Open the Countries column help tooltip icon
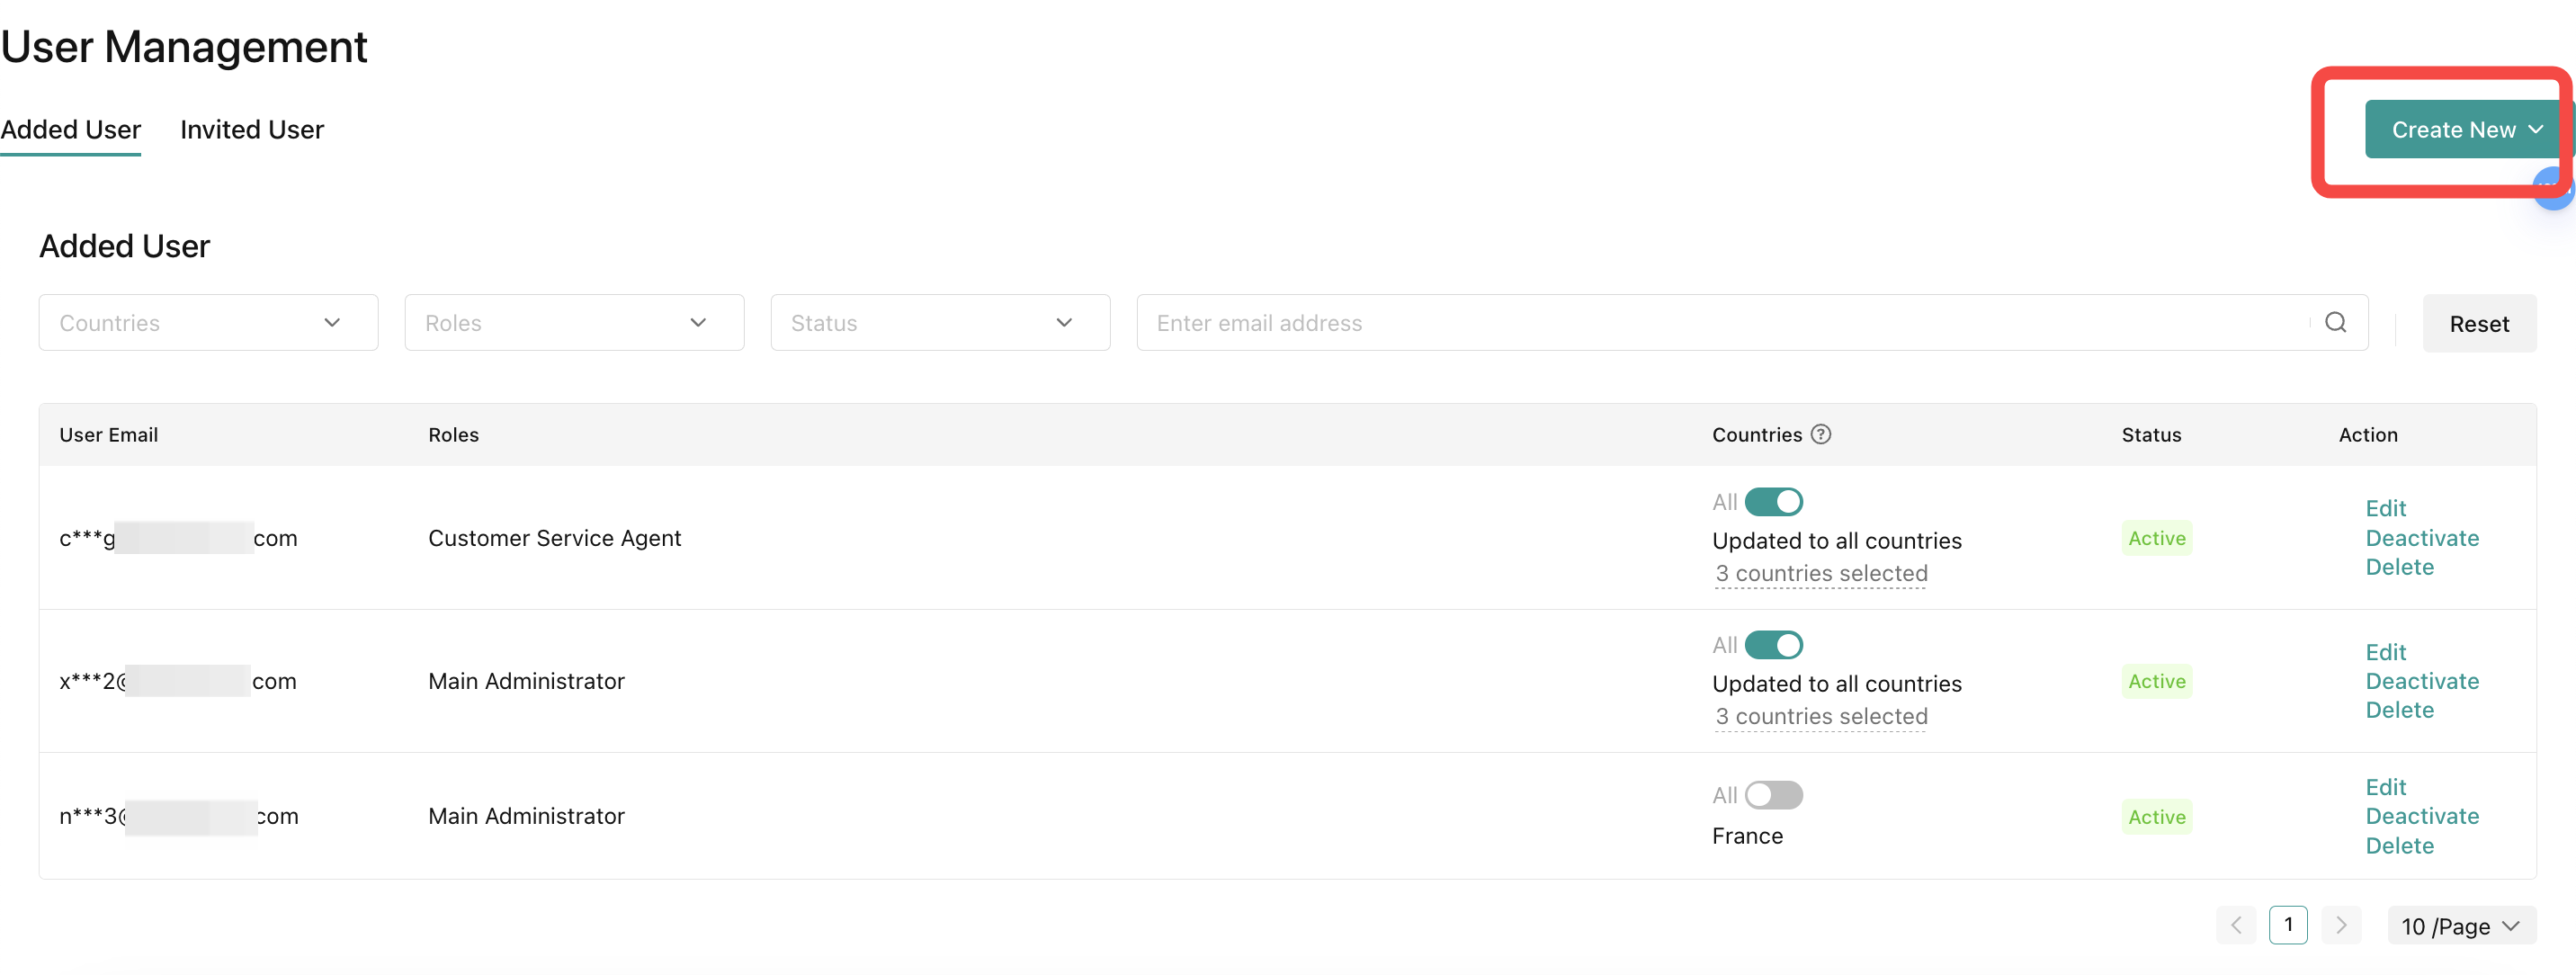Viewport: 2576px width, 975px height. [1821, 434]
